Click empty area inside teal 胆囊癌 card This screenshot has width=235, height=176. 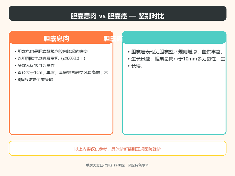[x=174, y=102]
